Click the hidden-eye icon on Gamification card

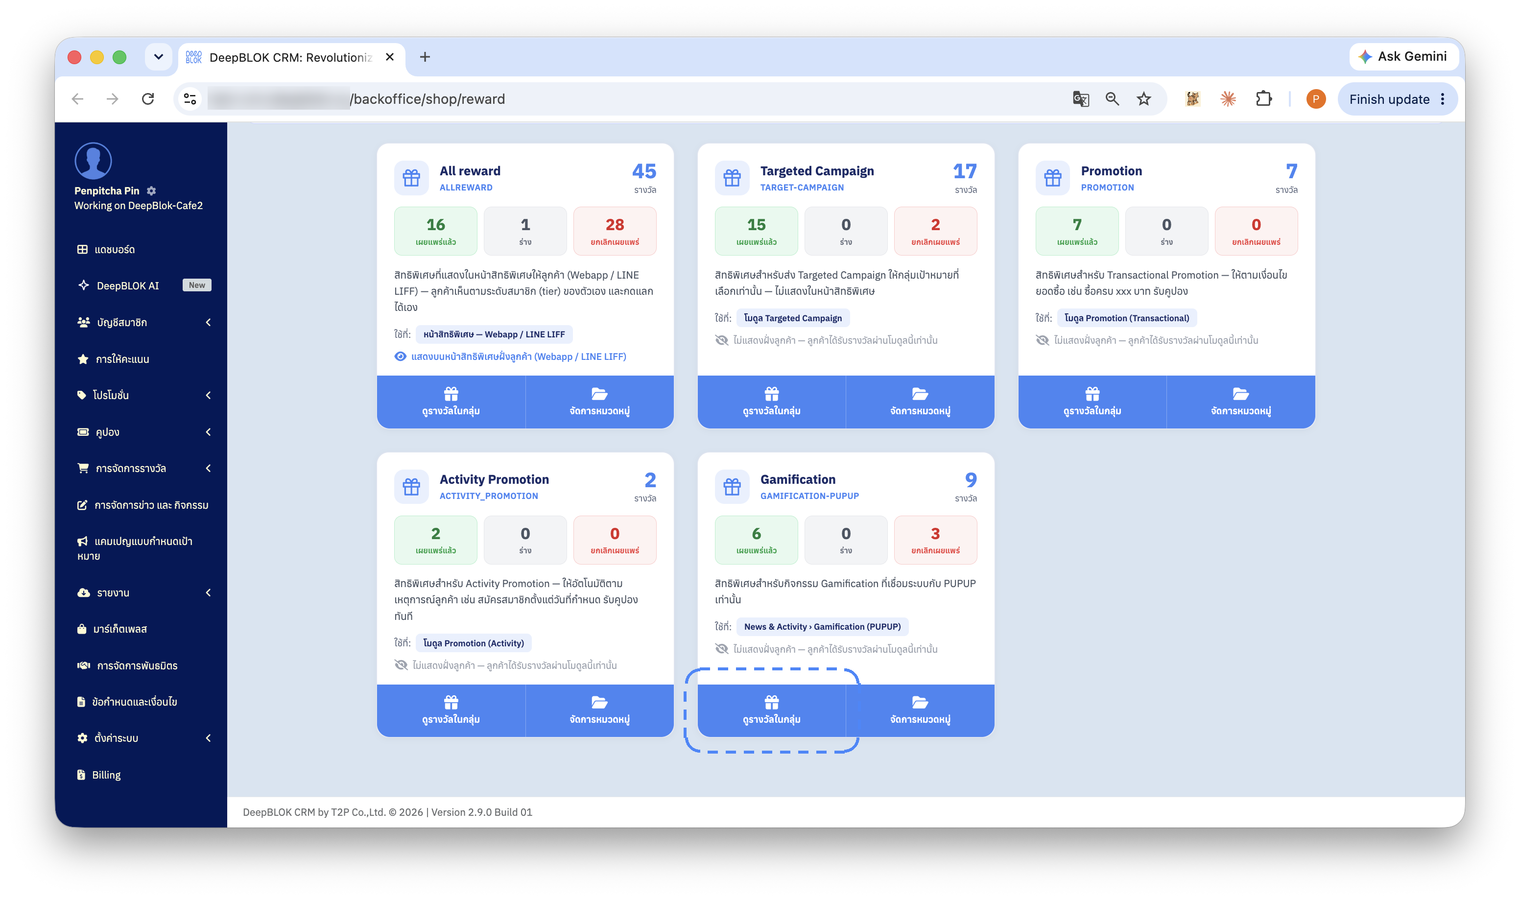(721, 649)
